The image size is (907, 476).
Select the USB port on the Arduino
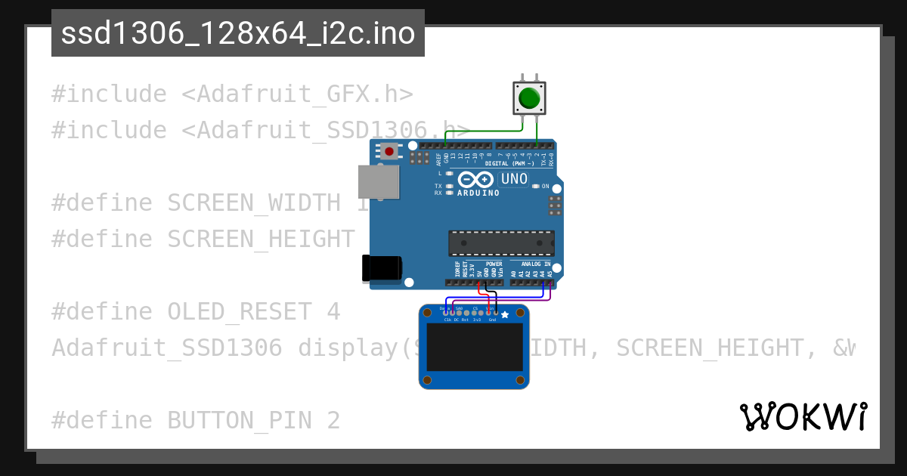378,182
